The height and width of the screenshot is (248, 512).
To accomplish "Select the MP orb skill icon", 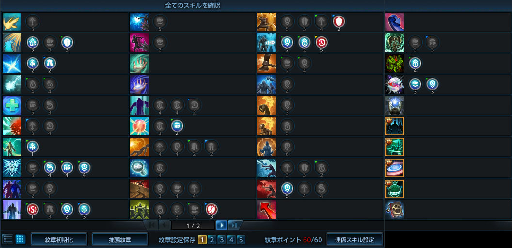I will [x=140, y=168].
